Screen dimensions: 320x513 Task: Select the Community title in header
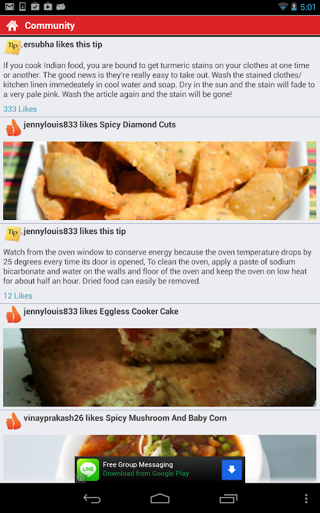50,26
